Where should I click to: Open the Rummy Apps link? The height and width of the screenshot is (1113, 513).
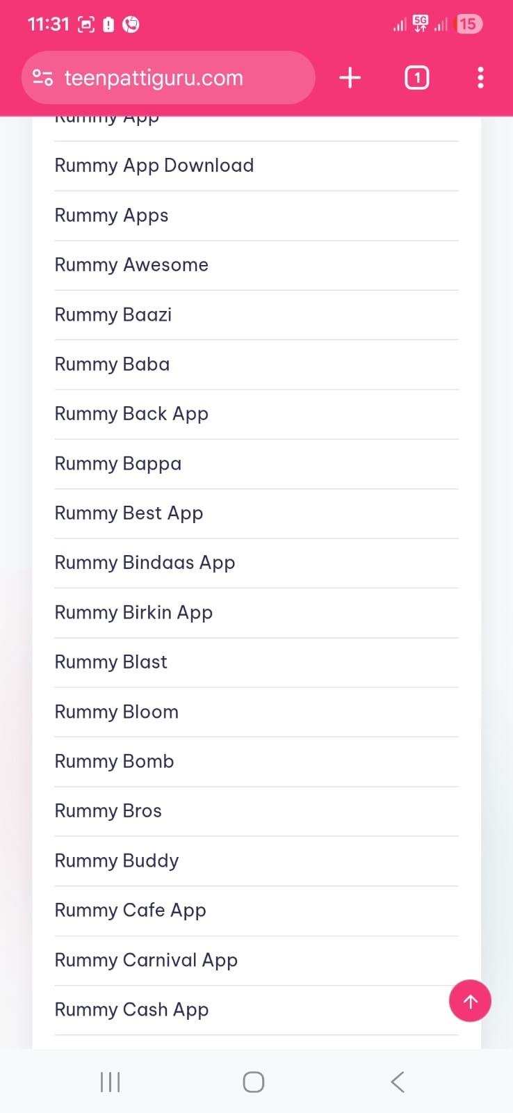(112, 216)
